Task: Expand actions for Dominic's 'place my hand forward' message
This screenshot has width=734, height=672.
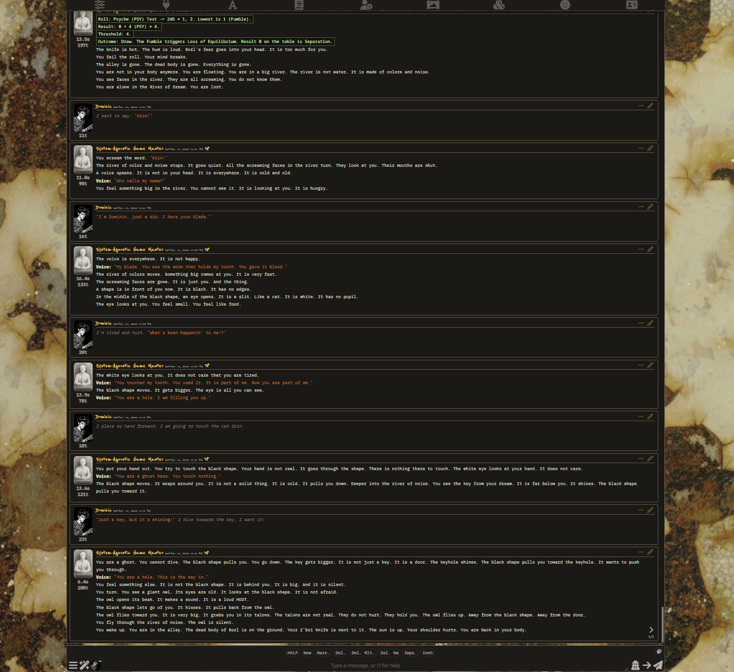Action: point(641,416)
